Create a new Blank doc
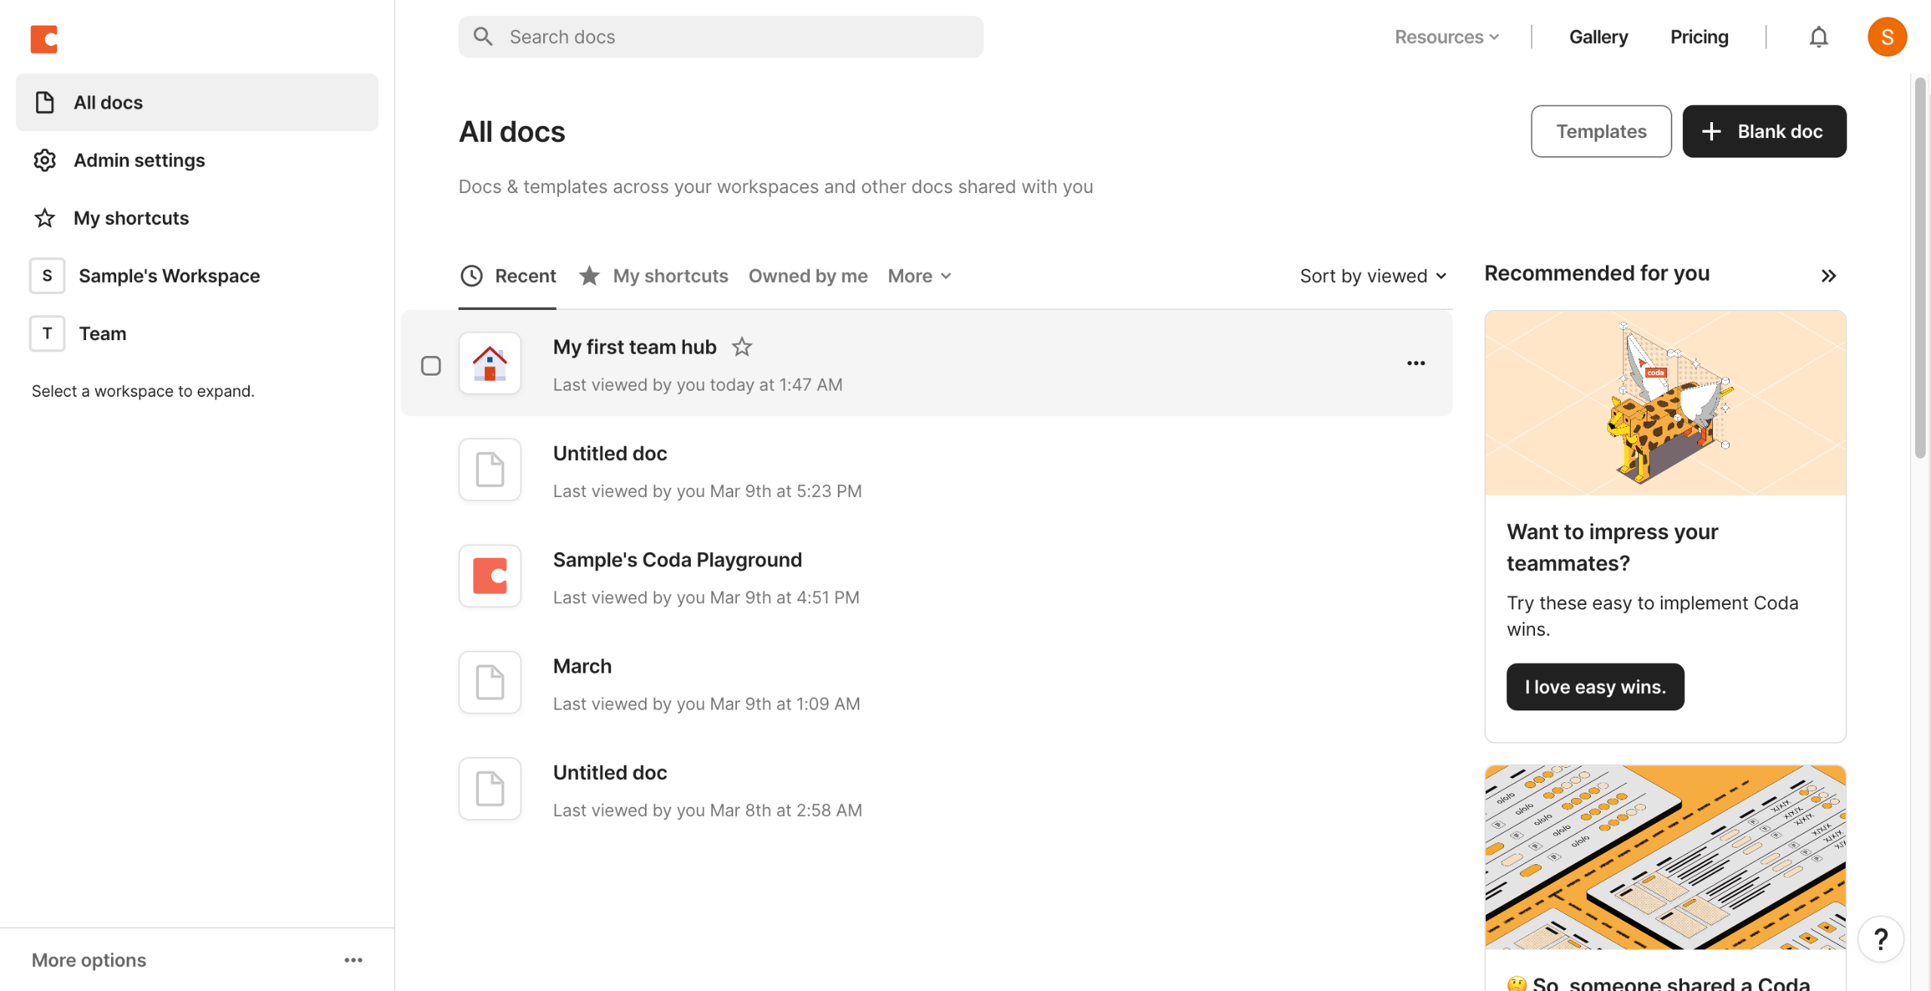This screenshot has width=1931, height=991. point(1764,130)
